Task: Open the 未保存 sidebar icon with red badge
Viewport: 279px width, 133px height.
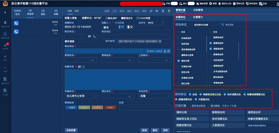Action: 5,45
